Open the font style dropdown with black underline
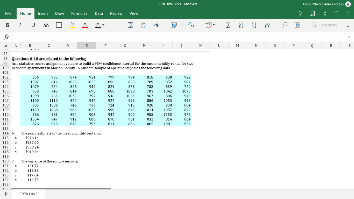The height and width of the screenshot is (199, 354). [x=100, y=25]
